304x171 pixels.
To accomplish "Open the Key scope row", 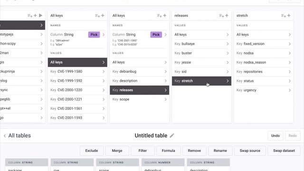I will tap(139, 99).
